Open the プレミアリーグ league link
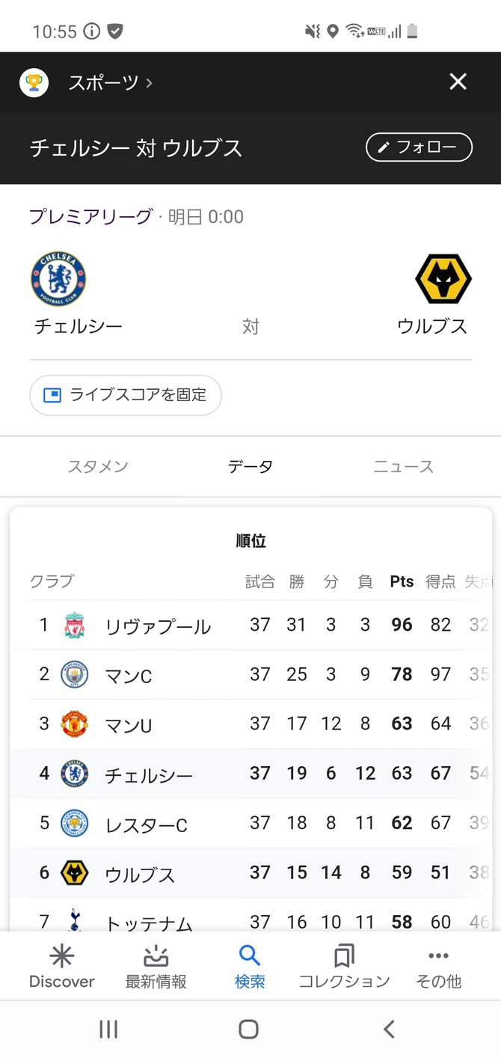 point(90,217)
